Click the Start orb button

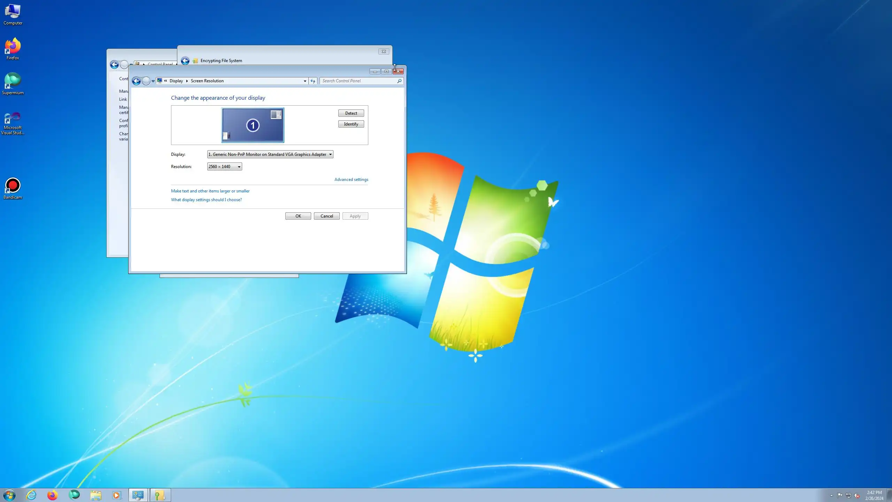(x=9, y=495)
